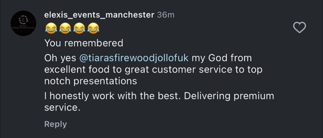The width and height of the screenshot is (323, 138).
Task: Click the last laughing-crying emoji
Action: [x=92, y=28]
